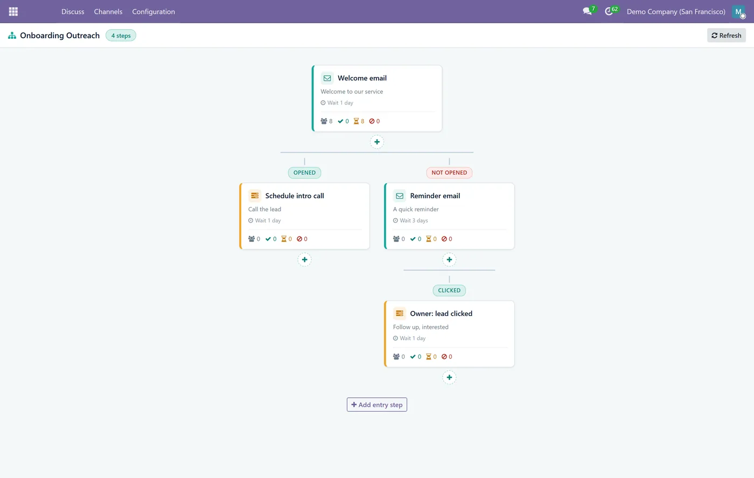Click the Follow up, interested text

(421, 327)
